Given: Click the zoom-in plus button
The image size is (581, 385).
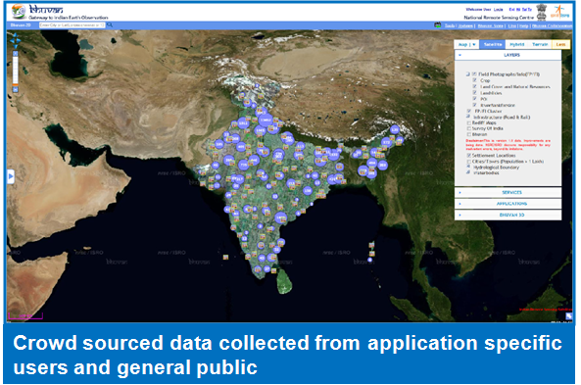Looking at the screenshot, I should click(x=16, y=53).
